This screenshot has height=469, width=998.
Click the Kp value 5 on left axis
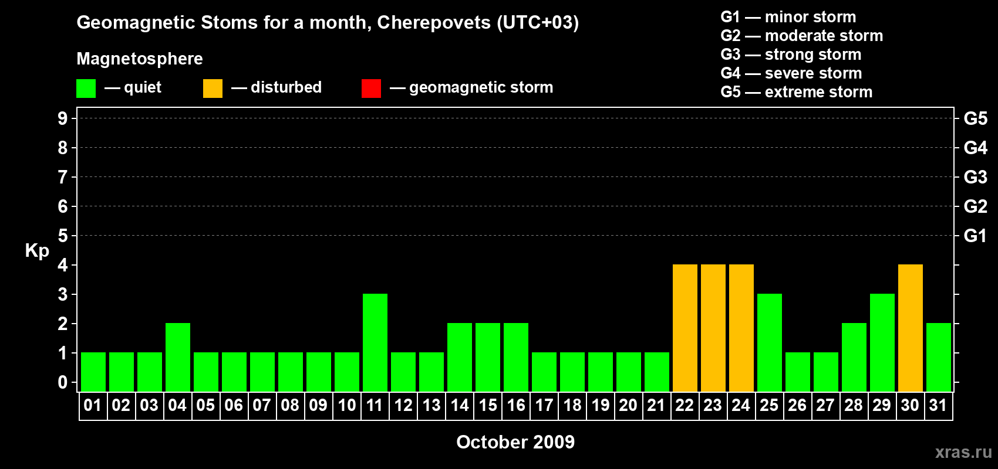coord(63,236)
